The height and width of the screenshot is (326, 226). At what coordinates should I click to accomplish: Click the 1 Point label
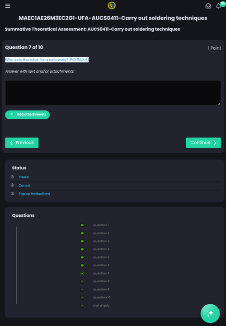pos(215,48)
